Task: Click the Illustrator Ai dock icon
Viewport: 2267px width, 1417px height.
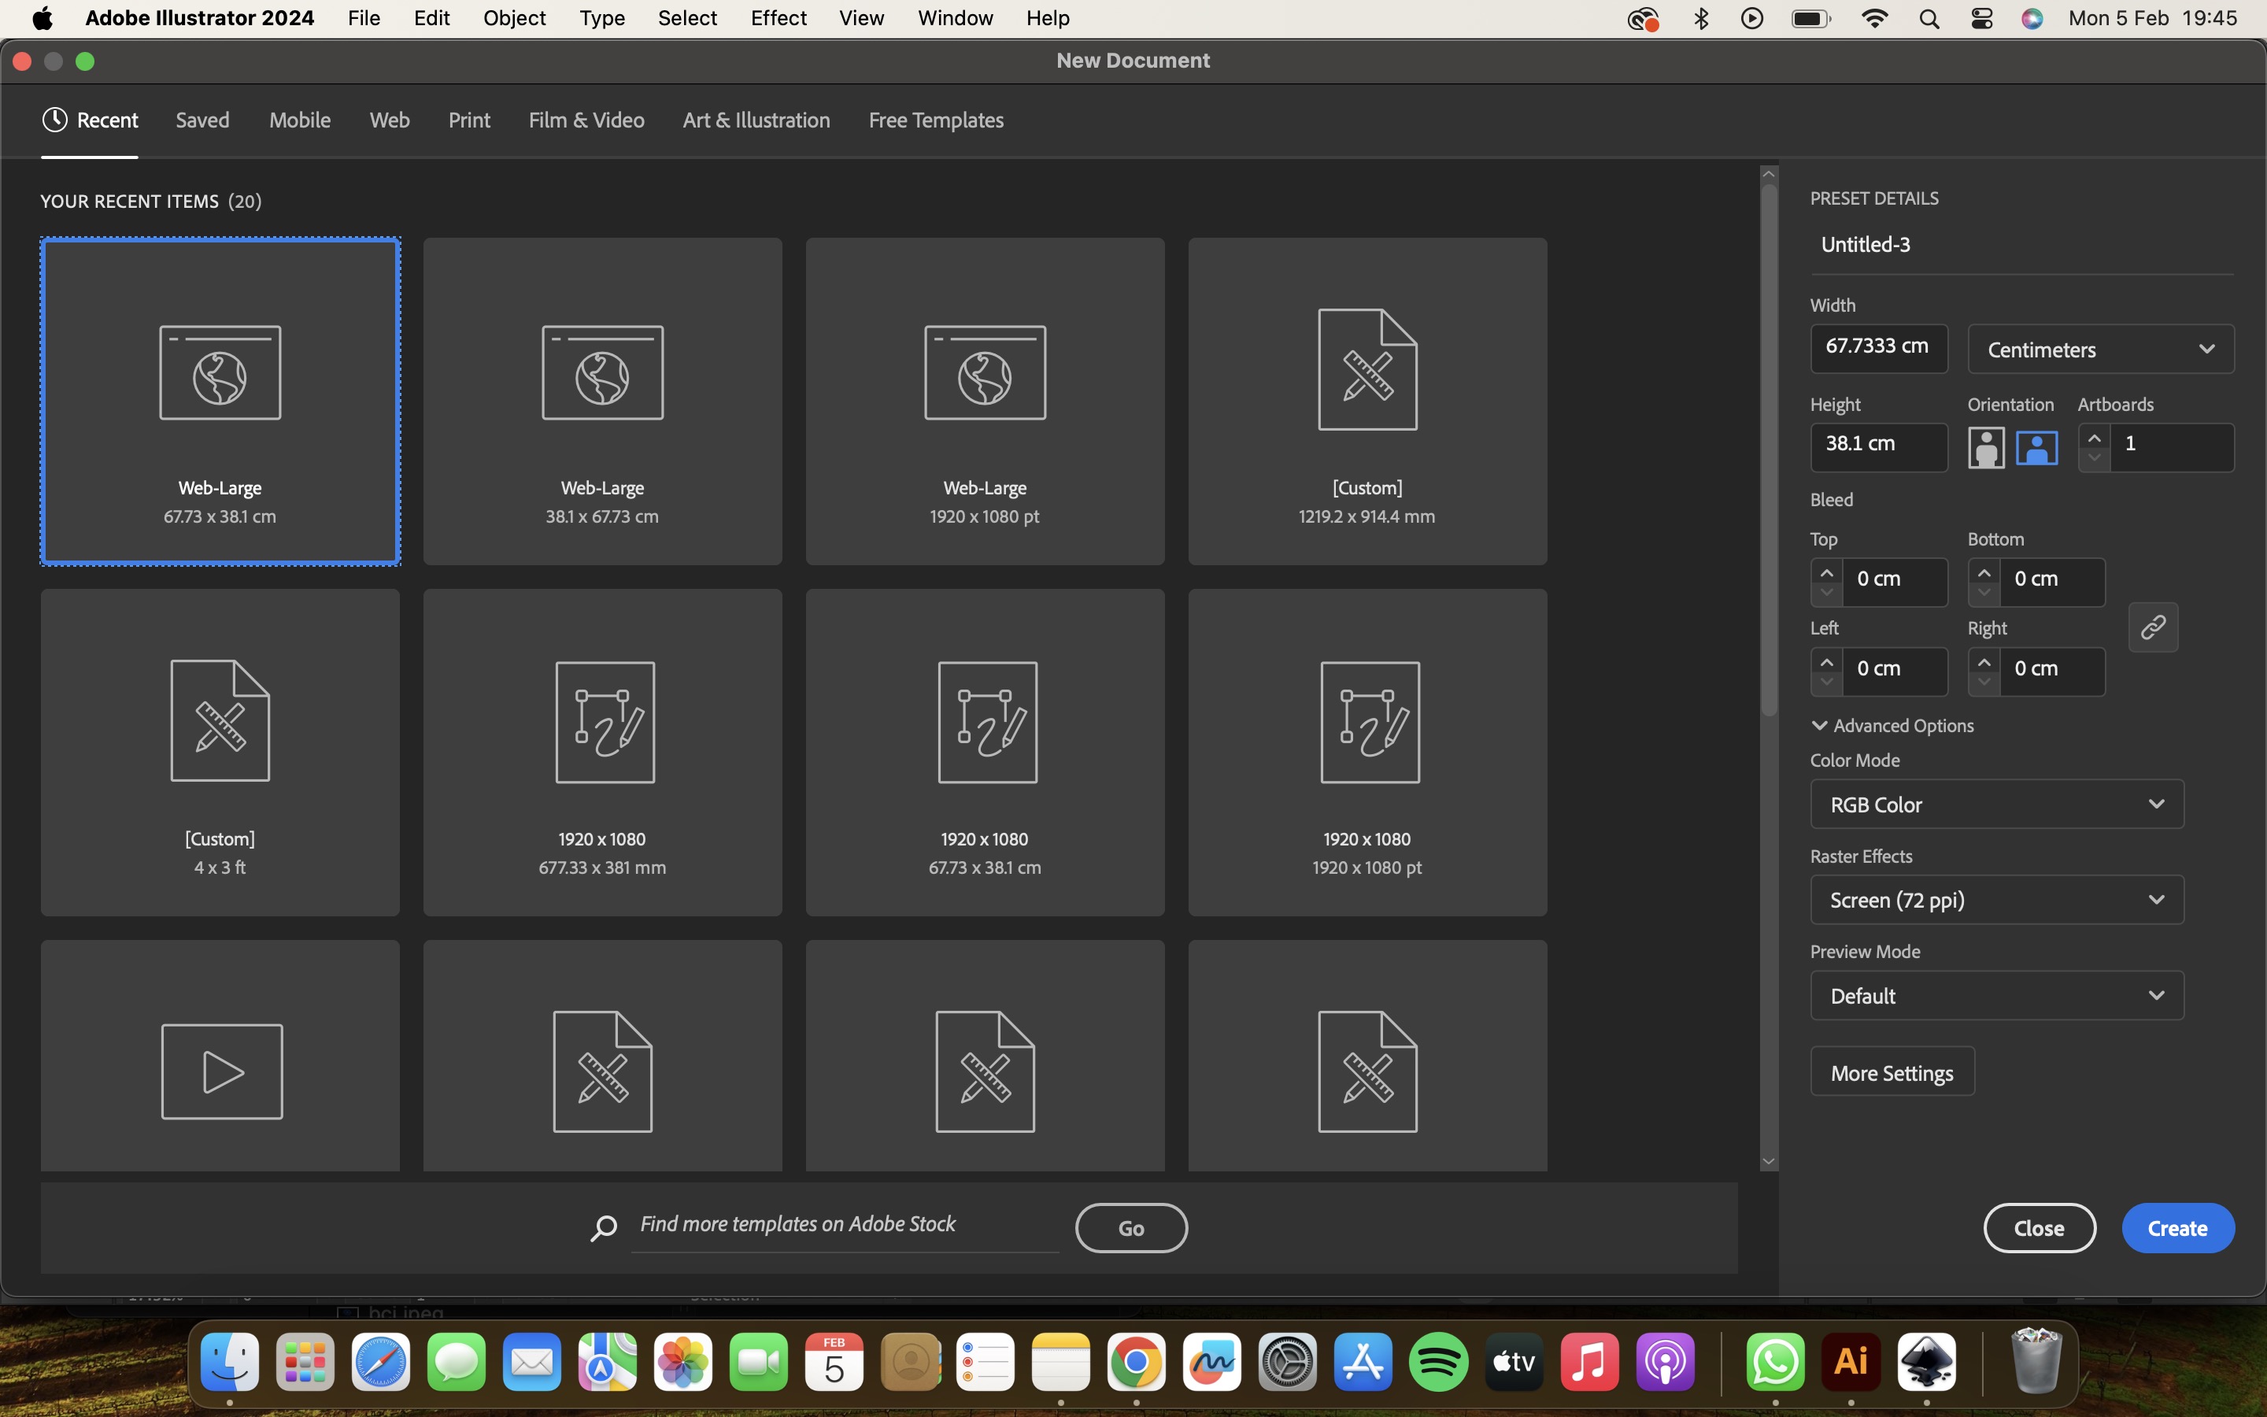Action: (x=1851, y=1361)
